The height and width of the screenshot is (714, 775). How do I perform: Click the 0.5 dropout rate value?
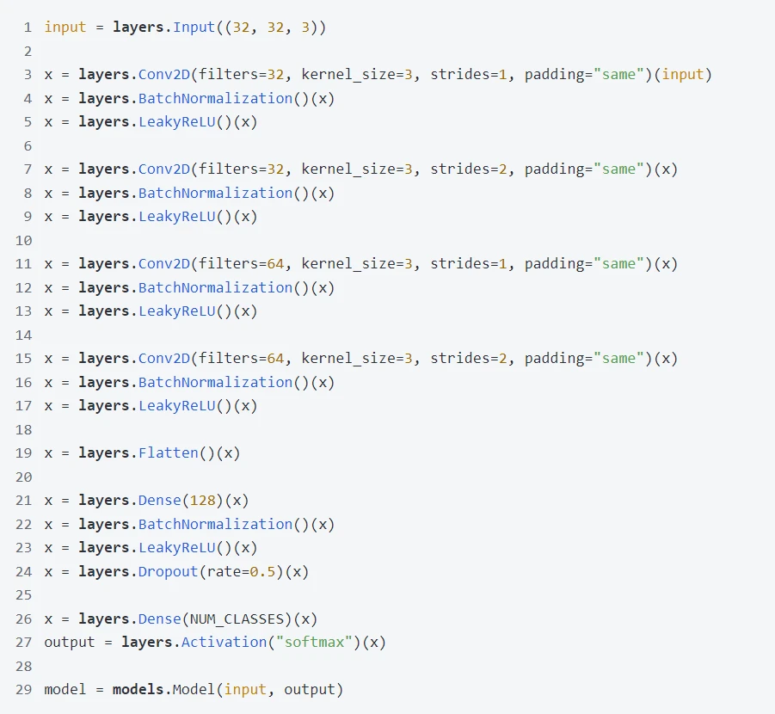(x=262, y=571)
